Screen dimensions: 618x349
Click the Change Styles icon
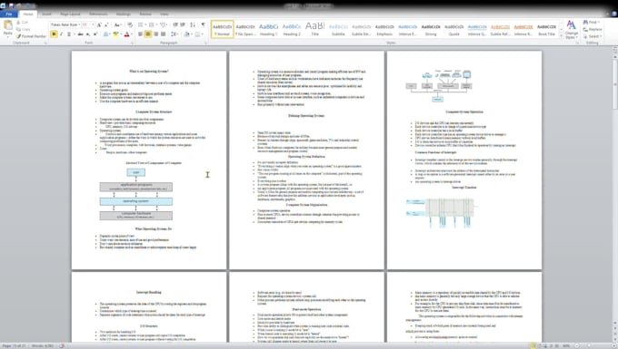click(571, 30)
